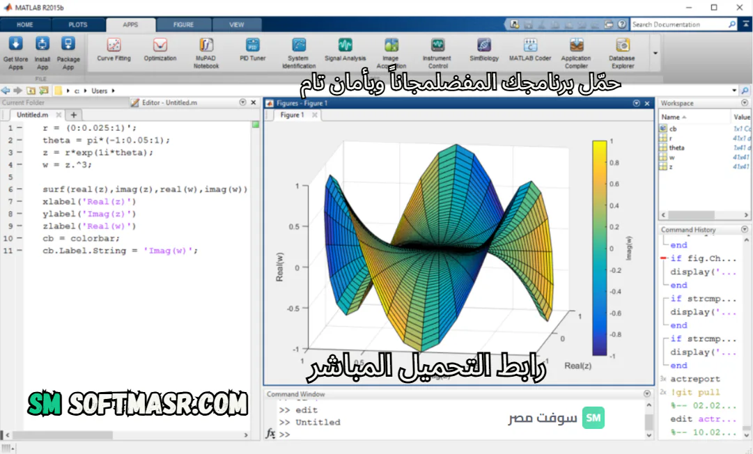Open the Editor panel actions menu
The image size is (753, 454).
(x=242, y=102)
